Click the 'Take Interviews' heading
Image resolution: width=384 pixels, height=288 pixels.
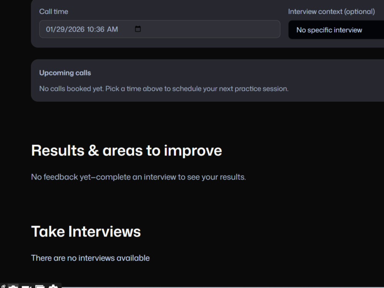pos(86,232)
